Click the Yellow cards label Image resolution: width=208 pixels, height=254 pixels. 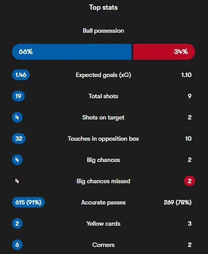[104, 224]
